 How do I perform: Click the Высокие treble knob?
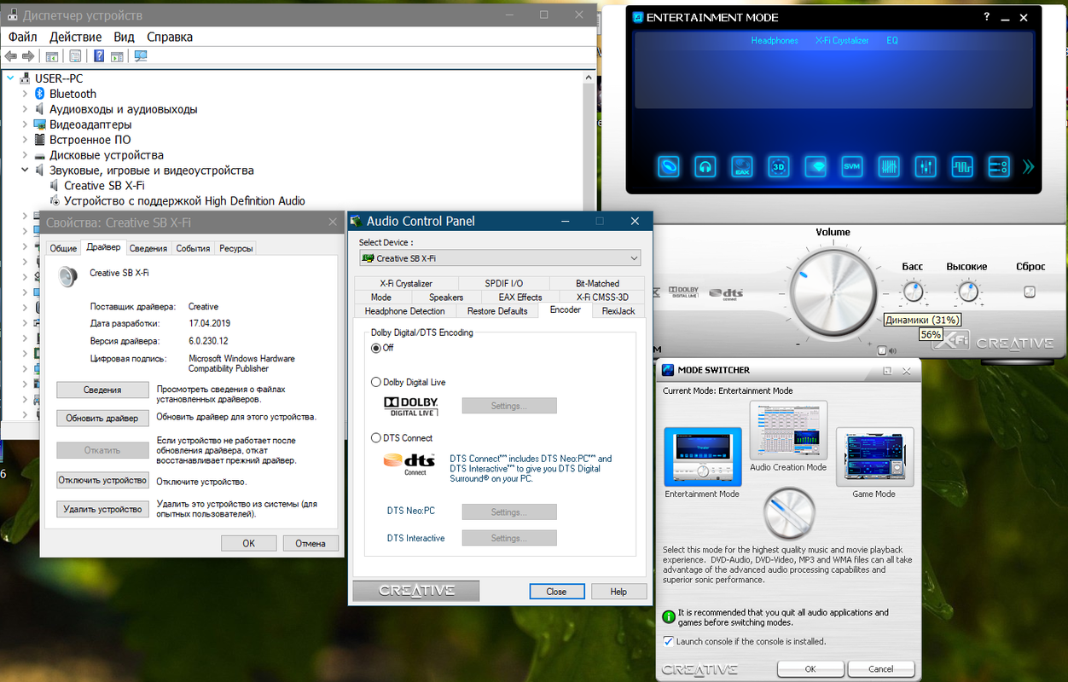pyautogui.click(x=967, y=292)
